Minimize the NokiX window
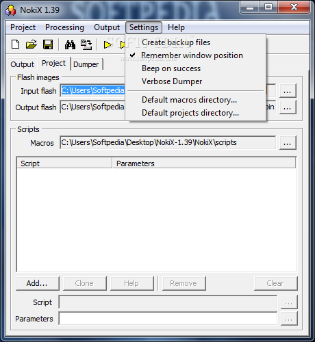Screen dimensions: 315x342 pyautogui.click(x=250, y=8)
